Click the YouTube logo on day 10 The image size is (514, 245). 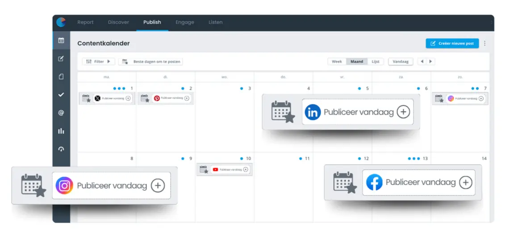[215, 170]
